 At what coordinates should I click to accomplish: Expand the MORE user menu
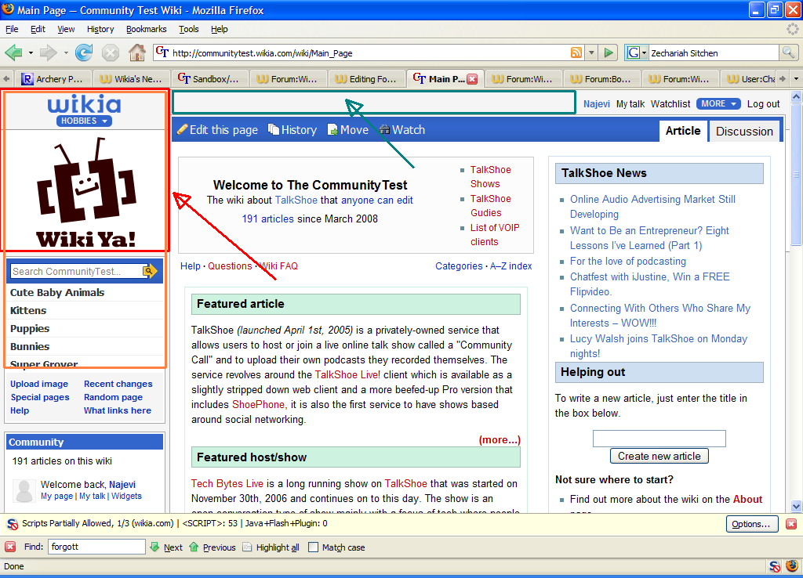[718, 104]
